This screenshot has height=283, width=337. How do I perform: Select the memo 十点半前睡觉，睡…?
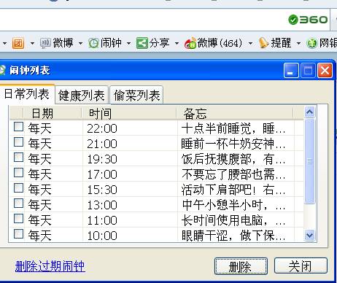click(x=233, y=128)
